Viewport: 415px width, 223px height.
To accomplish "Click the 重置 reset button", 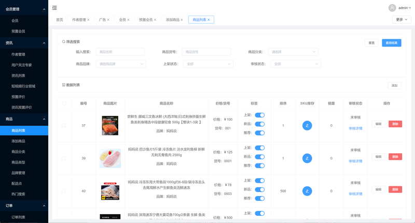I will [371, 43].
